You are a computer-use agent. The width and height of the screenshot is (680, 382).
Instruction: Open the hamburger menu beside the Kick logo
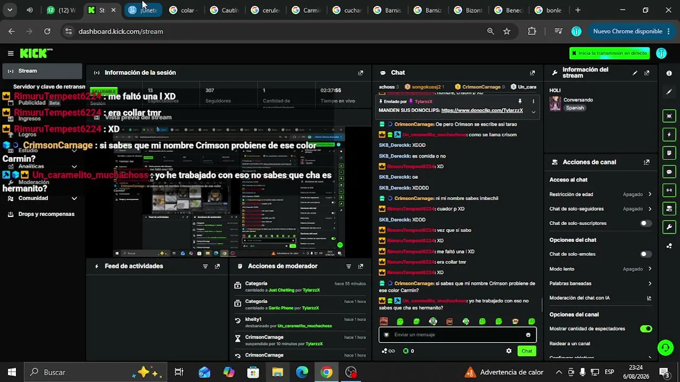coord(11,53)
